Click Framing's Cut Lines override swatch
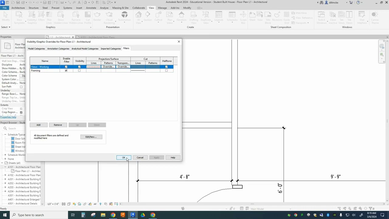389x219 pixels. click(x=138, y=71)
